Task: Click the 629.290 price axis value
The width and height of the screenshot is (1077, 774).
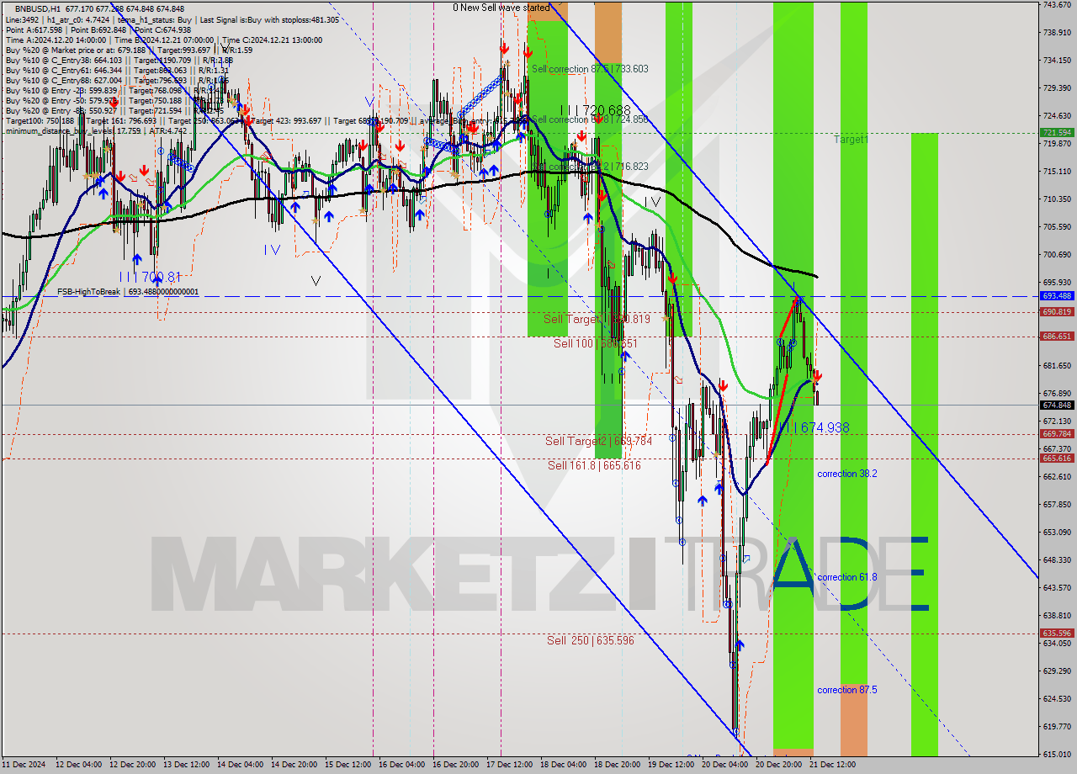Action: pyautogui.click(x=1057, y=671)
